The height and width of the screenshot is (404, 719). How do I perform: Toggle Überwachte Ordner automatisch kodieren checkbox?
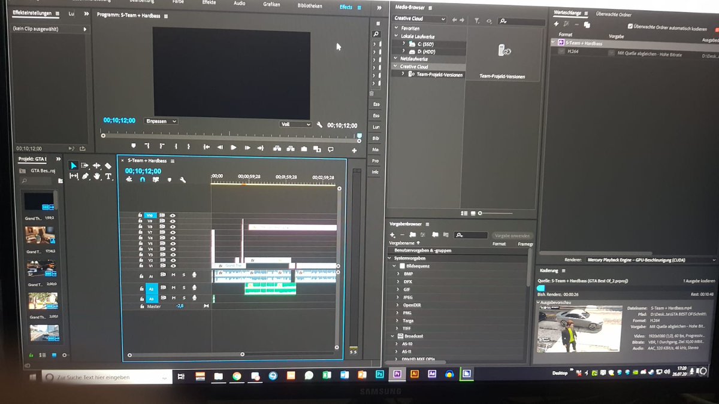[630, 26]
